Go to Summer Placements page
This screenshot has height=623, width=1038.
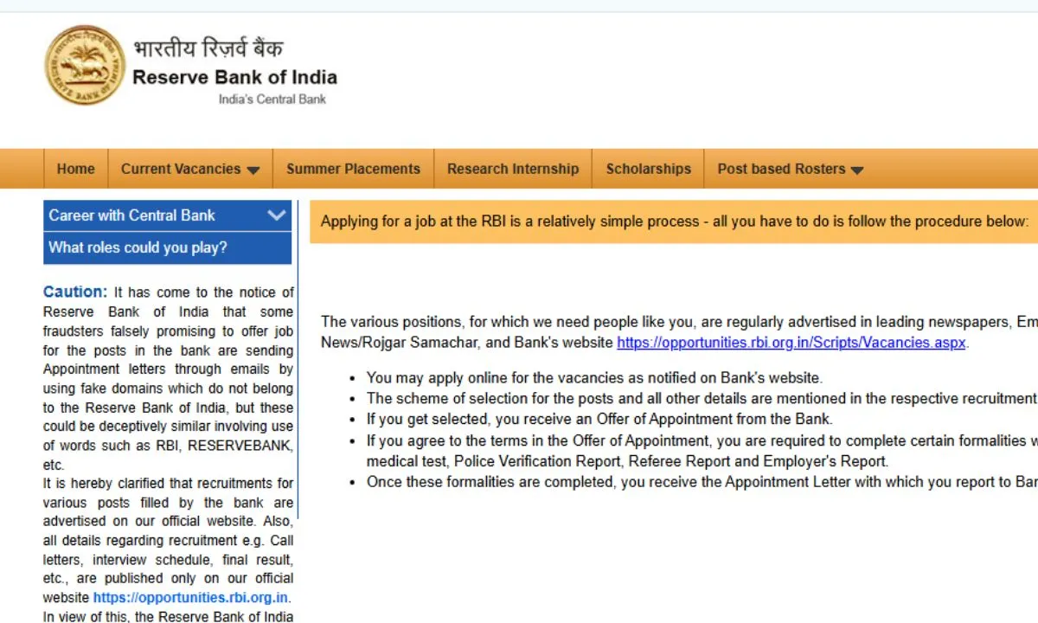pos(353,169)
